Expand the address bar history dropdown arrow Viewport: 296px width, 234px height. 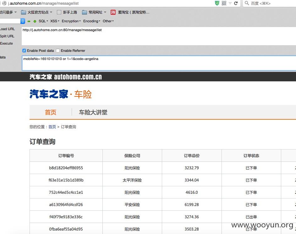[230, 3]
